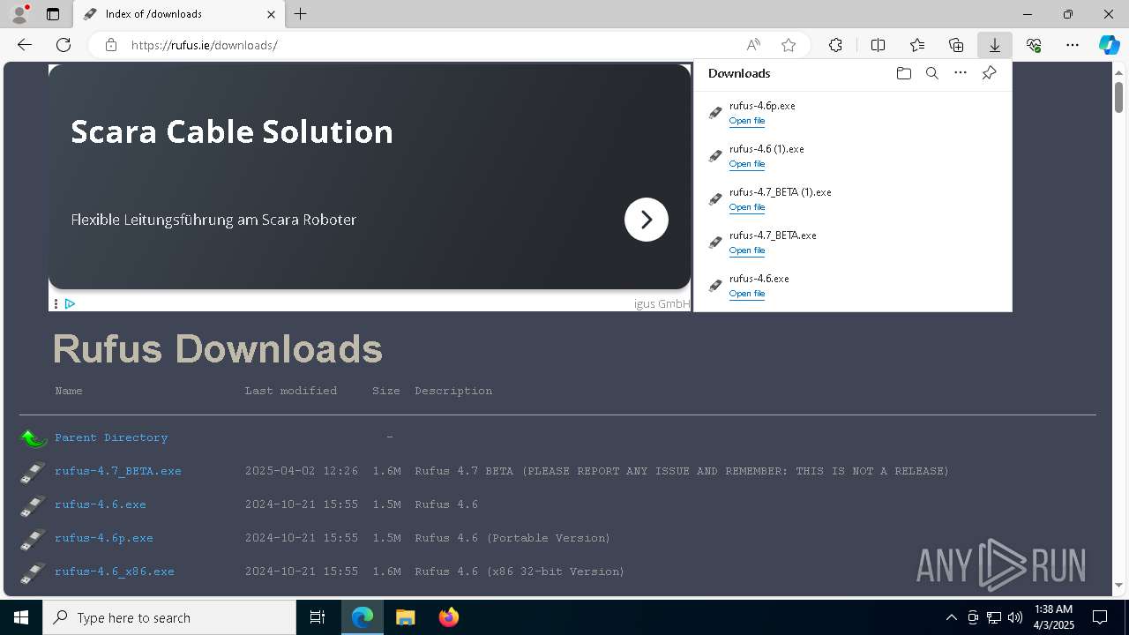
Task: Download rufus-4.7_BETA.exe from listing
Action: (x=118, y=471)
